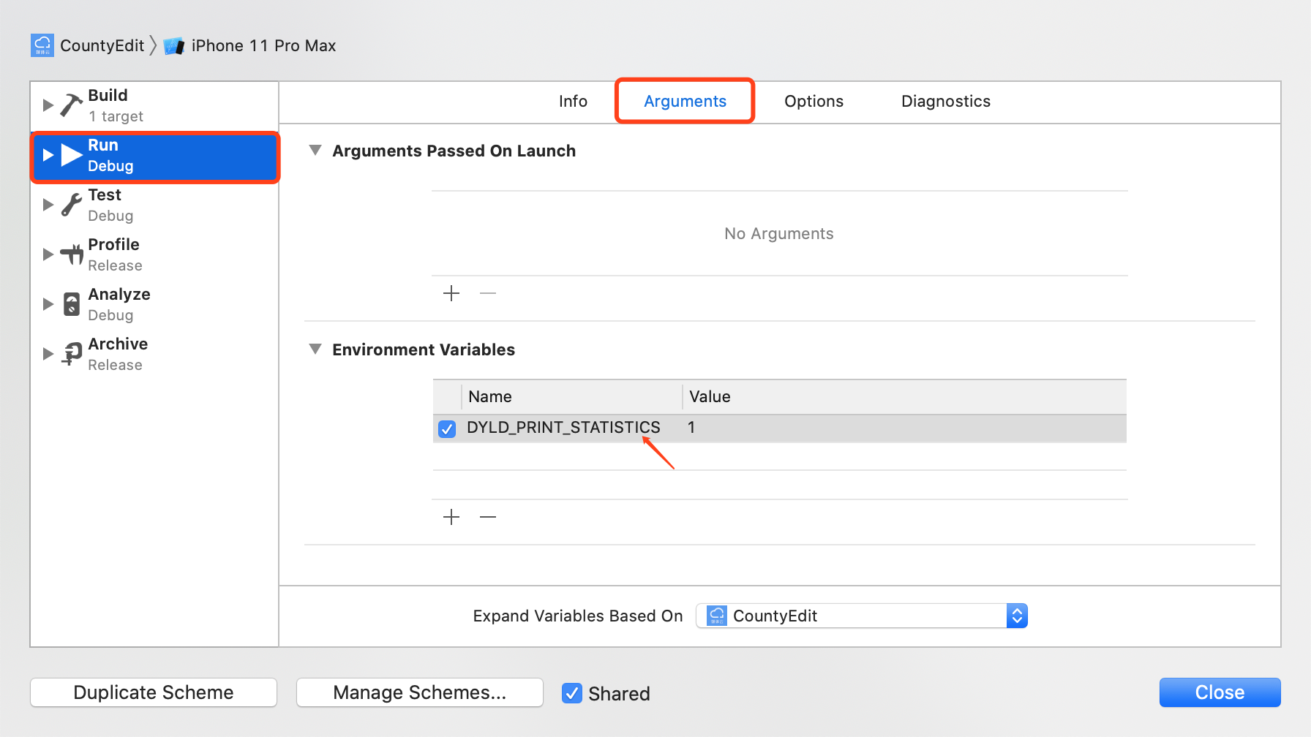Click the Profile instrument icon
The image size is (1311, 737).
tap(72, 254)
